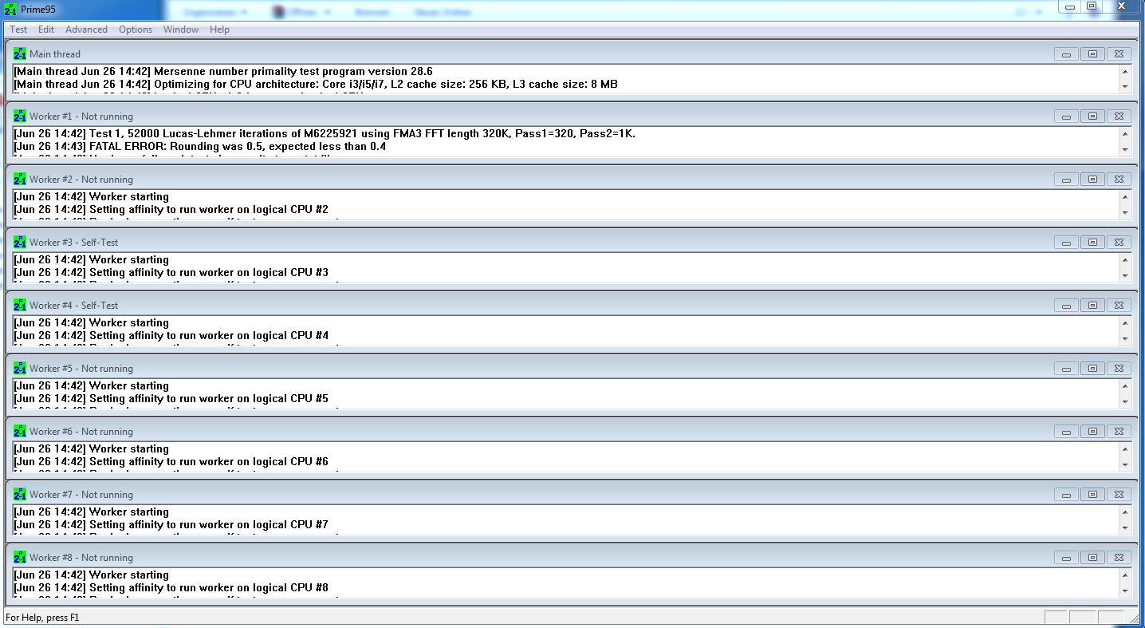Click the FATAL ERROR Rounding was 0.5 line
This screenshot has width=1145, height=628.
pos(200,147)
